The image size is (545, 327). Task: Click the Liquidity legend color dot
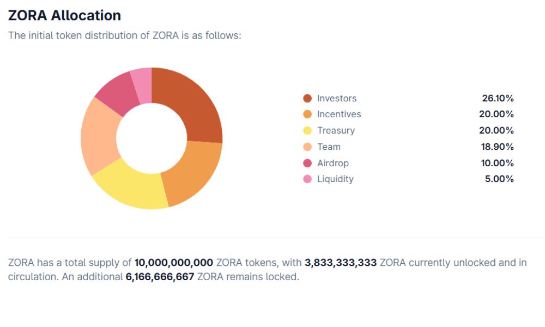point(307,179)
